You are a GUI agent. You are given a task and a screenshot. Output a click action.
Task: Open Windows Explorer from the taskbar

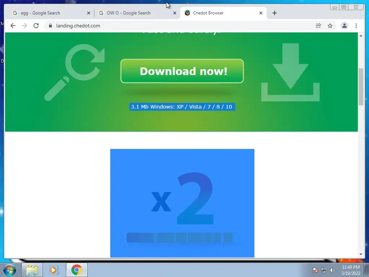point(32,270)
